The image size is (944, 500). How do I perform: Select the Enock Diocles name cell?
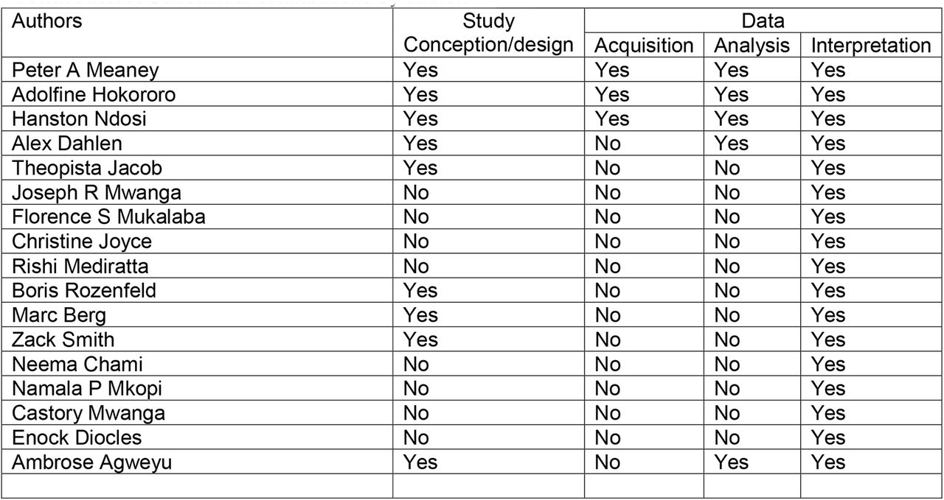click(x=197, y=437)
